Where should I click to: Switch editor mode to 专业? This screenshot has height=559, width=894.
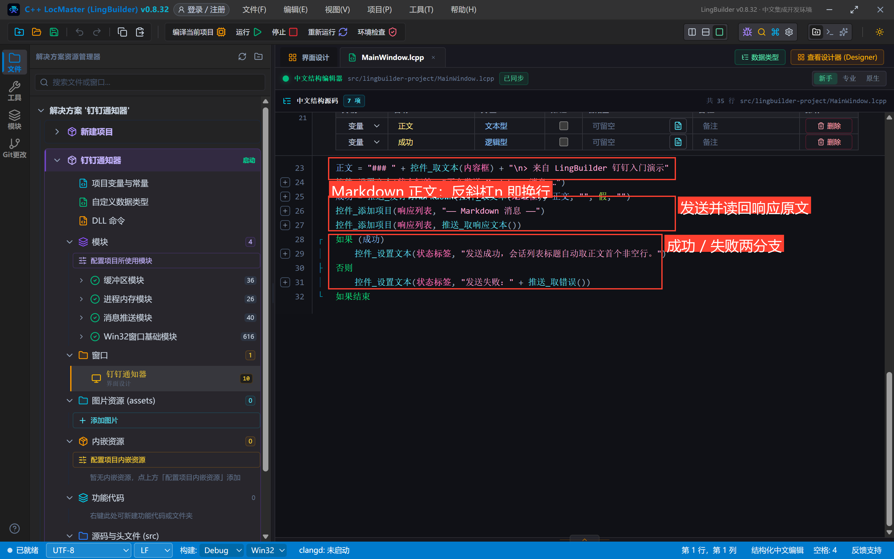(x=849, y=78)
